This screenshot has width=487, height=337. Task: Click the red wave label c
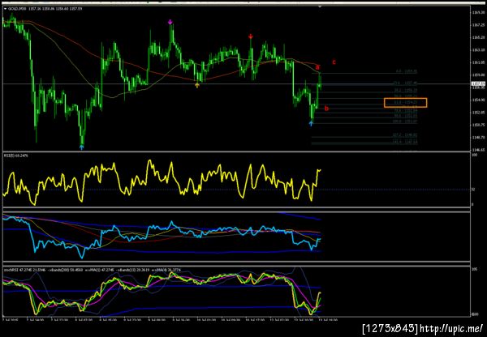pos(334,62)
